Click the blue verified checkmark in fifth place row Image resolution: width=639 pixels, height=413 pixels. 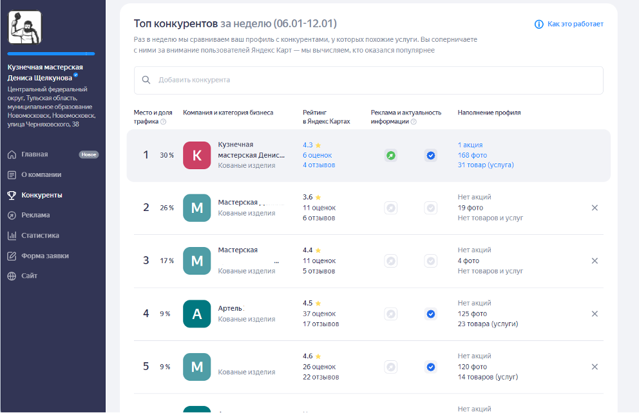(x=431, y=367)
